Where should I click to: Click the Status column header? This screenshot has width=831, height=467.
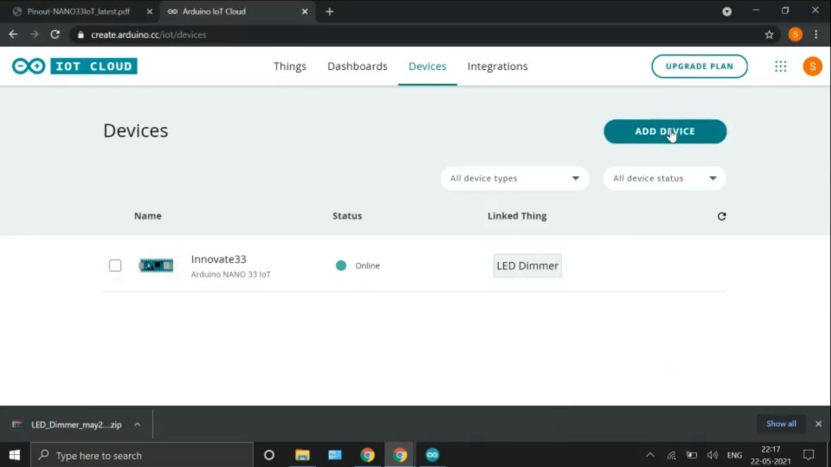coord(347,216)
